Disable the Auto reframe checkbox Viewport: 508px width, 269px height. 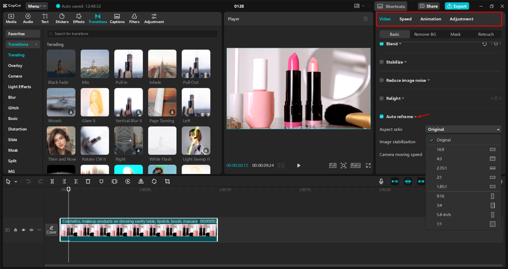coord(381,116)
